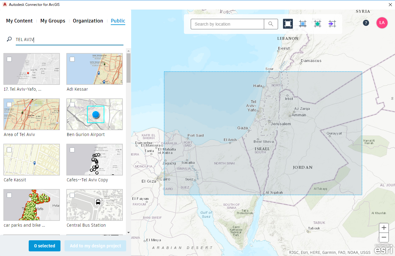Click the results list scrollbar thumb

click(x=128, y=68)
